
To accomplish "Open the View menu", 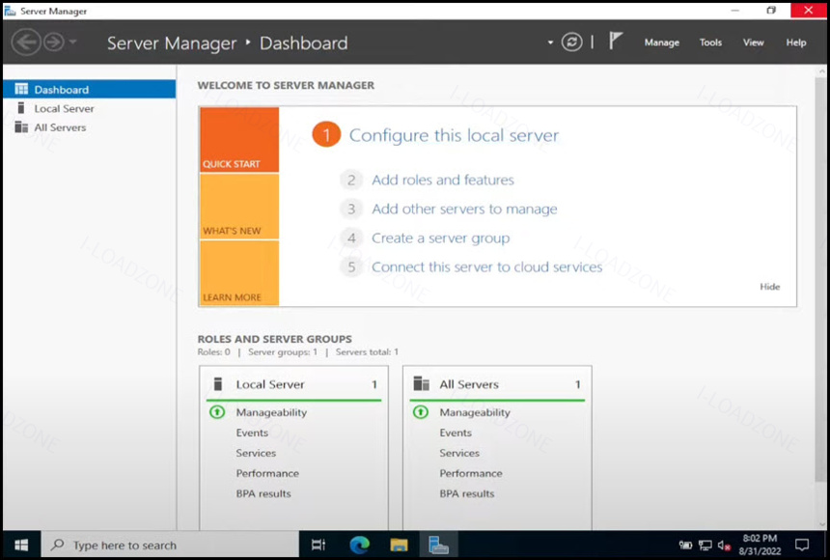I will [753, 42].
